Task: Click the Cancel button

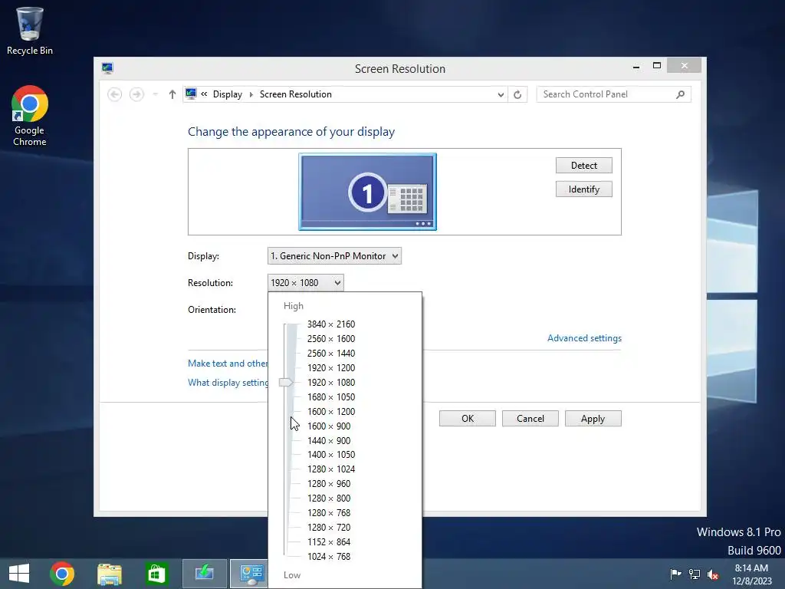Action: 530,419
